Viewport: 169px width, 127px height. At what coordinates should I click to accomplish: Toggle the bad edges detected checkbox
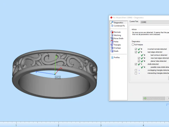(x=136, y=52)
